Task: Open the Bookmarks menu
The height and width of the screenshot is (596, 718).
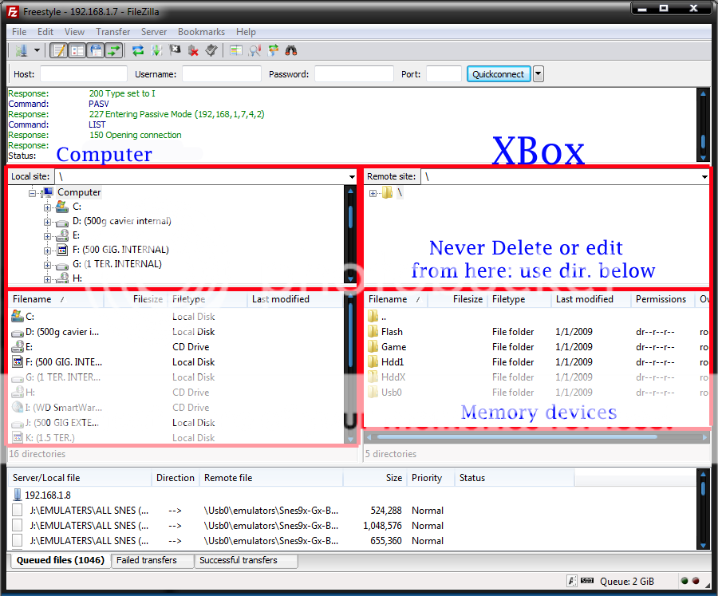Action: tap(202, 32)
